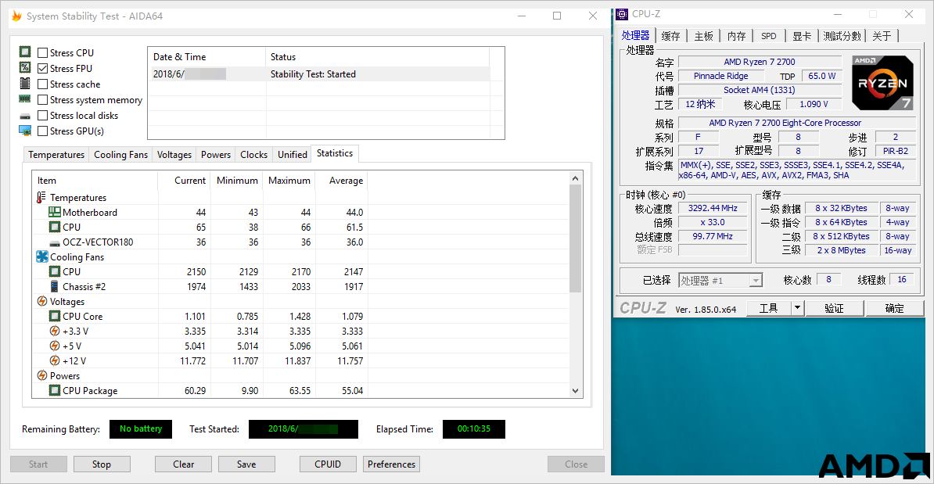Click the Motherboard row icon

click(55, 212)
